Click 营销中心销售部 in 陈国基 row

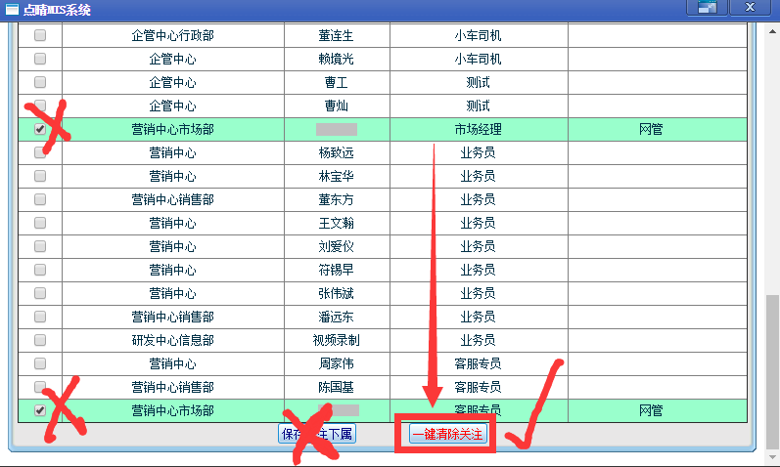(172, 387)
